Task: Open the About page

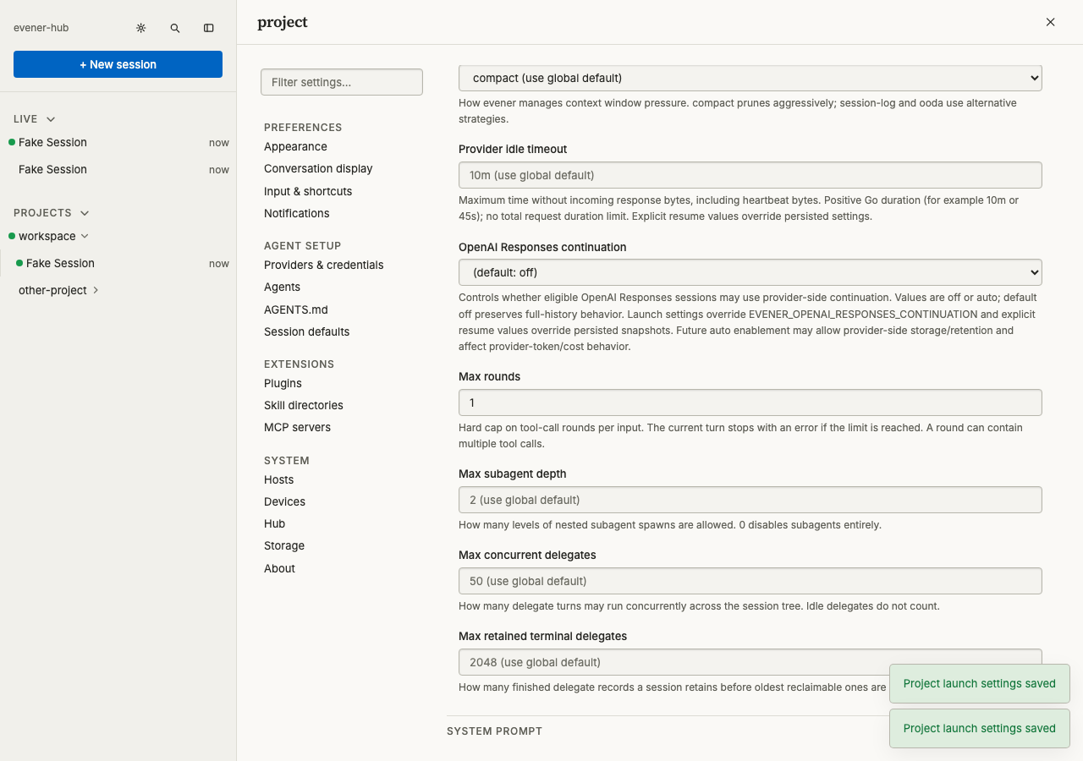Action: point(279,568)
